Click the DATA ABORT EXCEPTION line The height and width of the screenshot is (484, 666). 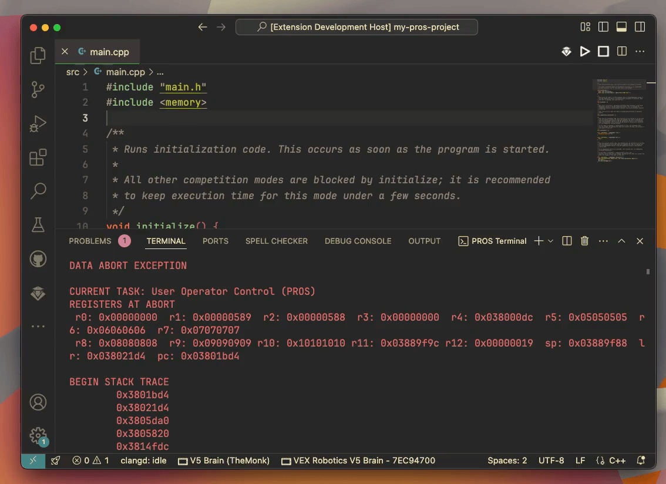(128, 265)
